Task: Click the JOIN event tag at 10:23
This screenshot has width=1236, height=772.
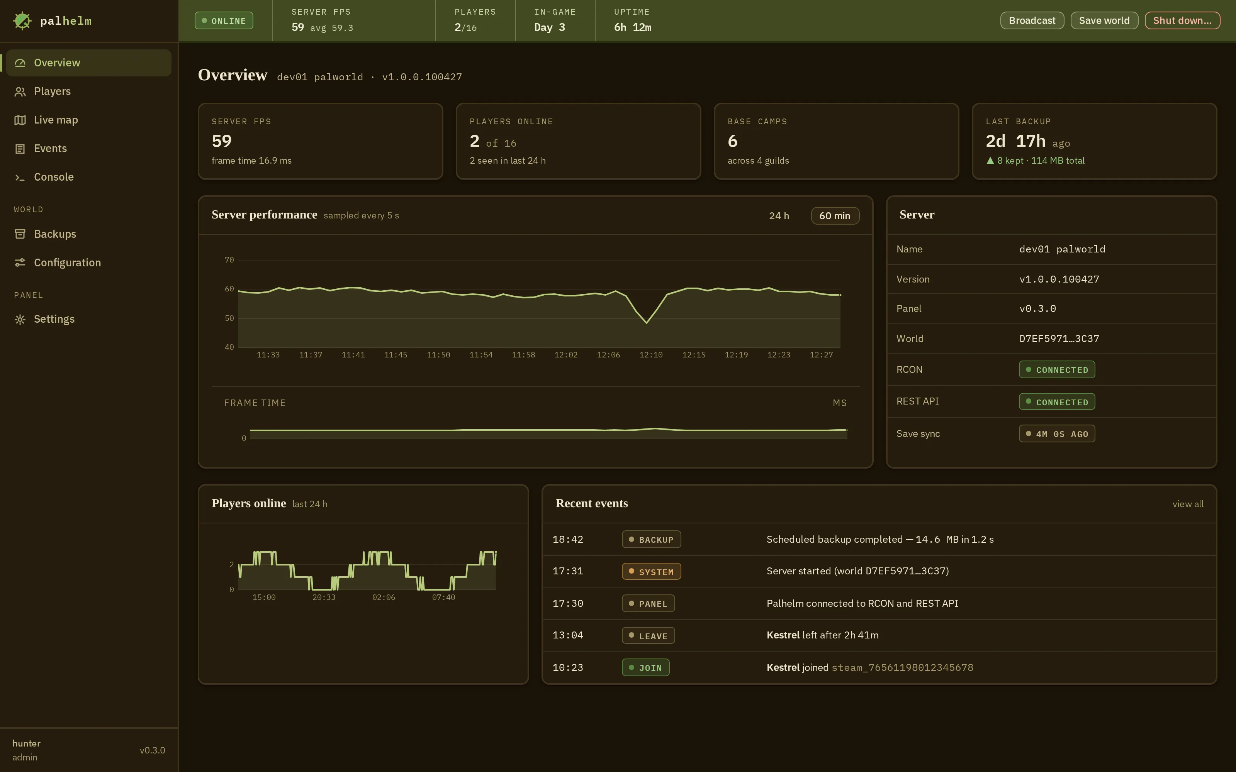Action: tap(645, 667)
